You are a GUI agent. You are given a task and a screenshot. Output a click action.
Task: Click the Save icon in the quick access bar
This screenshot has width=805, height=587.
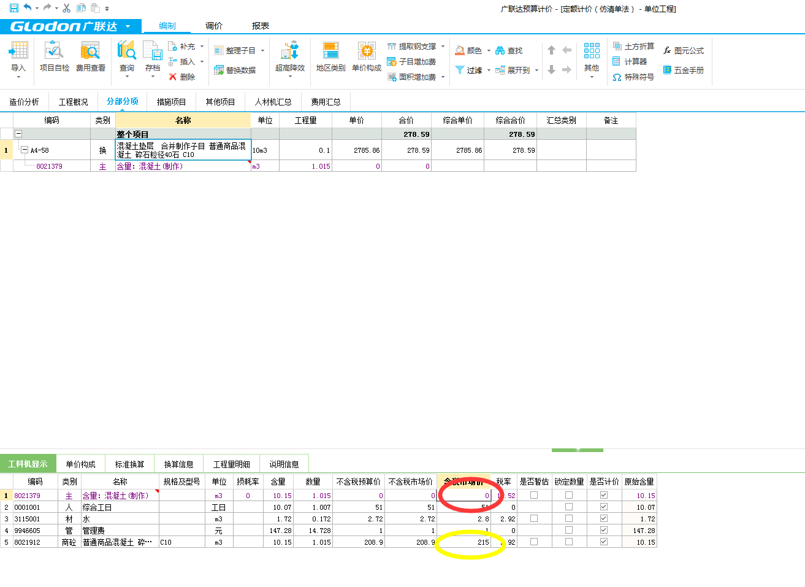13,8
